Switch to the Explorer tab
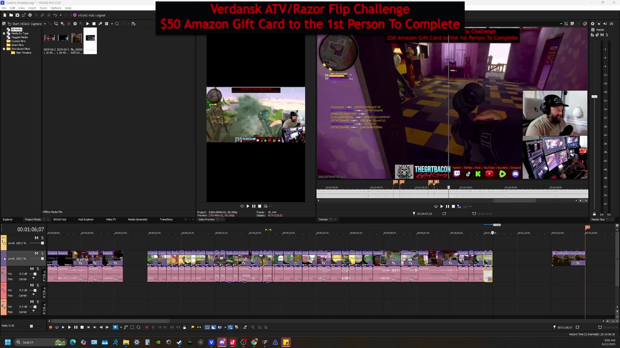This screenshot has height=348, width=620. (x=8, y=219)
